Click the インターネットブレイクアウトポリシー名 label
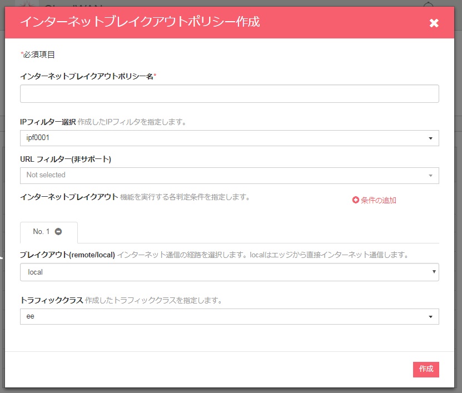This screenshot has width=462, height=393. [87, 76]
